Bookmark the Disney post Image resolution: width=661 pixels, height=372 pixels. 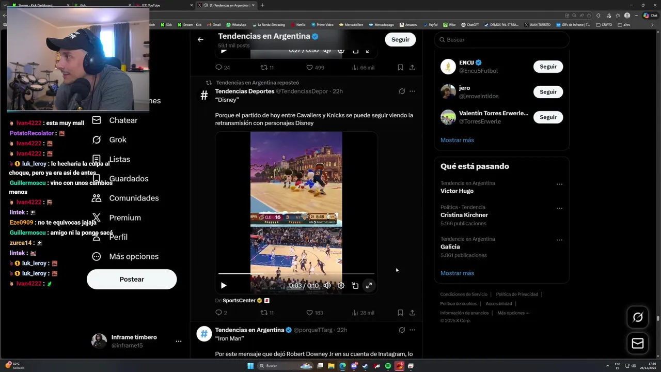pos(400,313)
